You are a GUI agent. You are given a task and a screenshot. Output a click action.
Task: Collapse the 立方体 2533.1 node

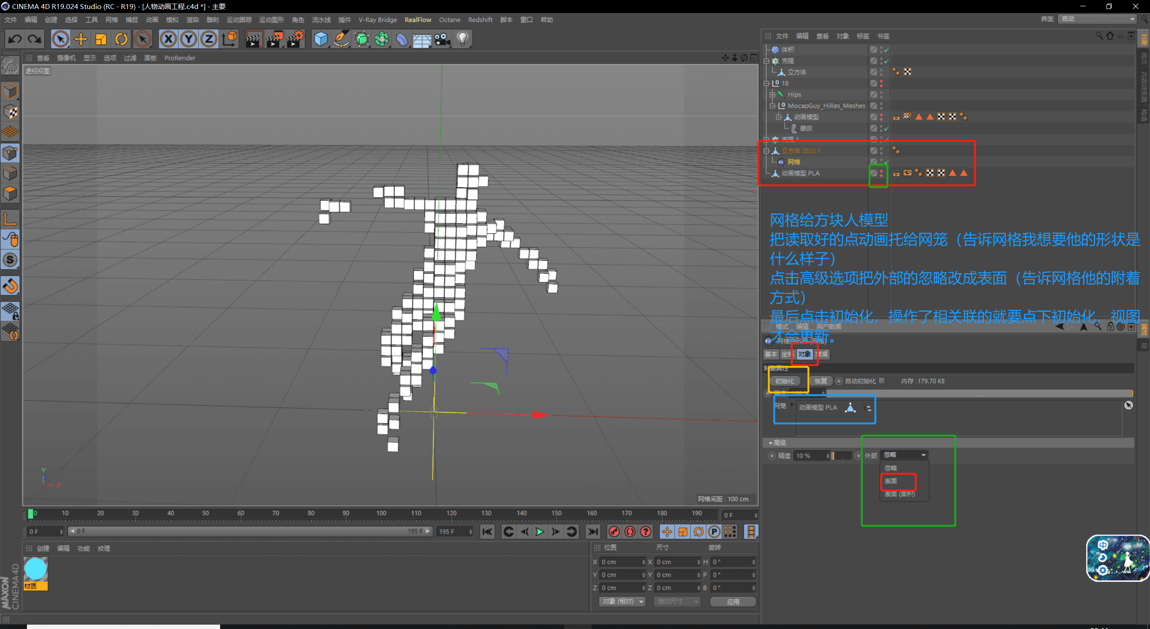point(766,151)
